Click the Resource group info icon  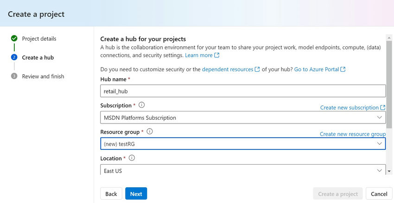[150, 131]
